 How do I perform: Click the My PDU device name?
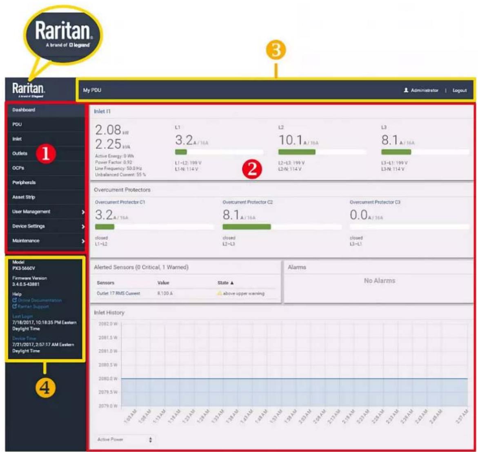pos(92,90)
